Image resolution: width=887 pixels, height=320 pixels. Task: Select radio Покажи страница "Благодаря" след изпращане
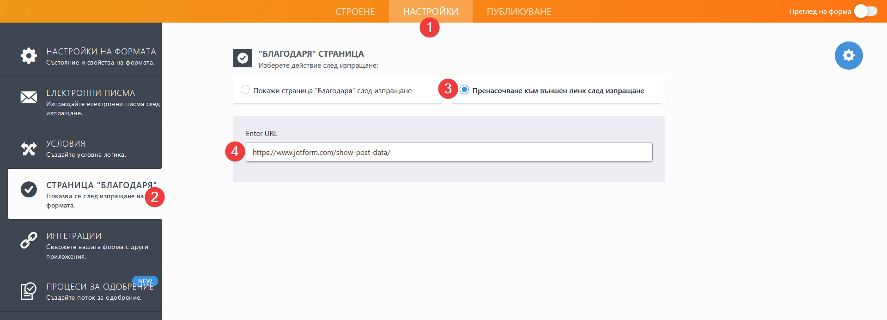pyautogui.click(x=245, y=89)
